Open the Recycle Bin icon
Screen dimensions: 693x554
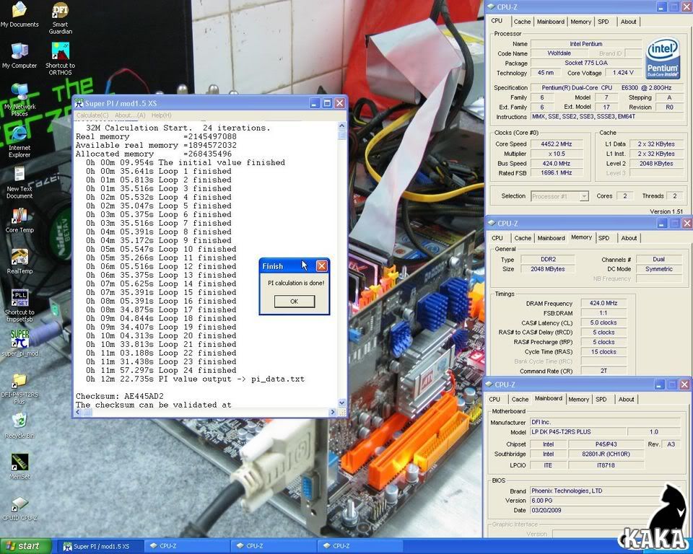tap(19, 426)
